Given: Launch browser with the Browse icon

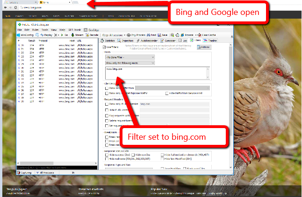Looking at the screenshot, I should pos(182,35).
